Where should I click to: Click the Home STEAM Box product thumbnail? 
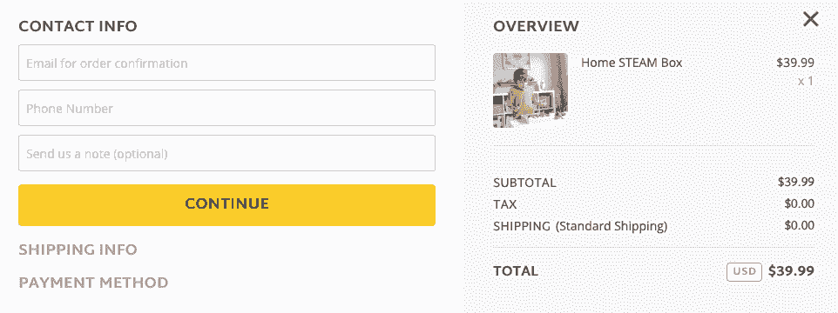pyautogui.click(x=531, y=90)
